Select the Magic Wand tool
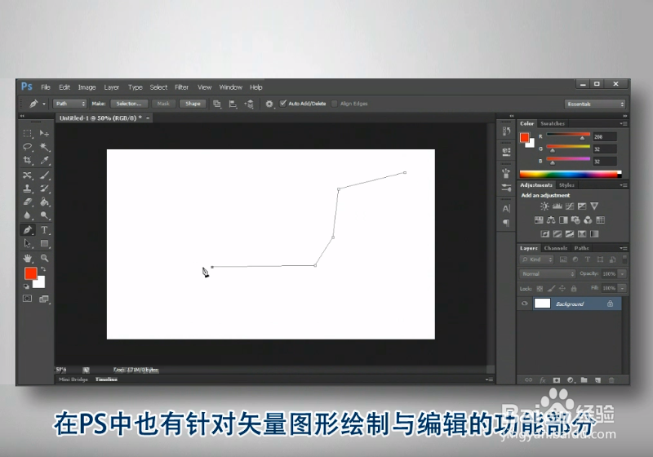The width and height of the screenshot is (653, 457). click(44, 147)
